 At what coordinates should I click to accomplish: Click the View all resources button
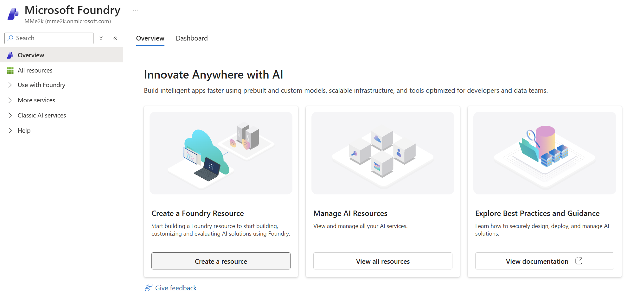[x=383, y=261]
